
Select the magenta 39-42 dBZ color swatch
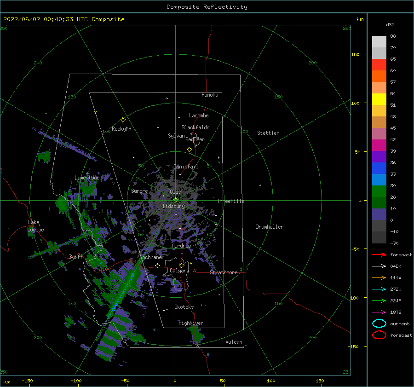pyautogui.click(x=379, y=145)
